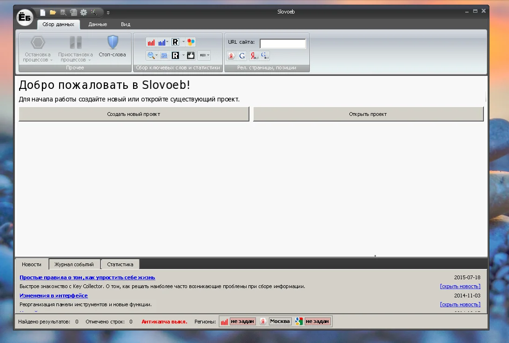This screenshot has height=343, width=509.
Task: Click the 2015-07-18 news date
Action: (467, 277)
